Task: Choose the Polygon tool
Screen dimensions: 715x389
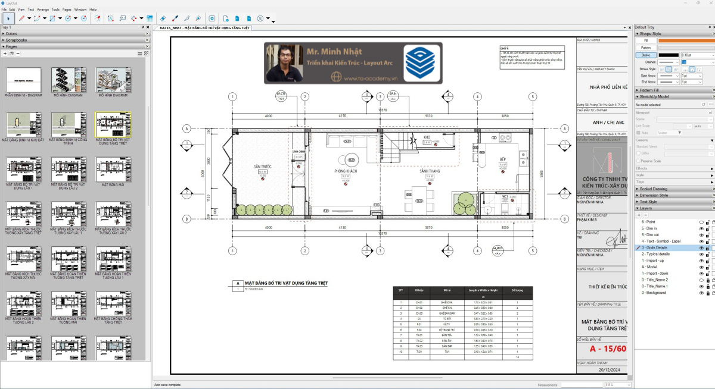Action: 83,18
